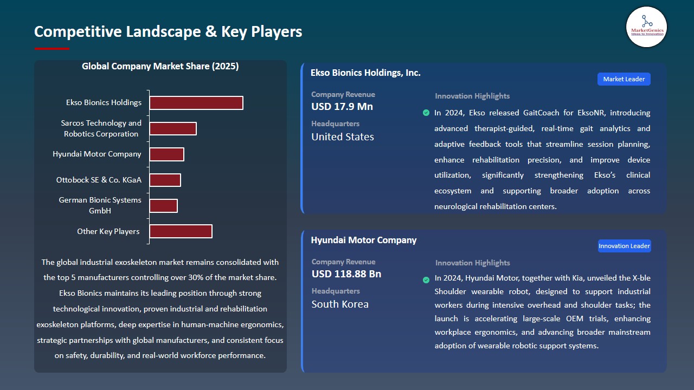
Task: Click the Other Key Players bar in the chart
Action: click(x=181, y=231)
